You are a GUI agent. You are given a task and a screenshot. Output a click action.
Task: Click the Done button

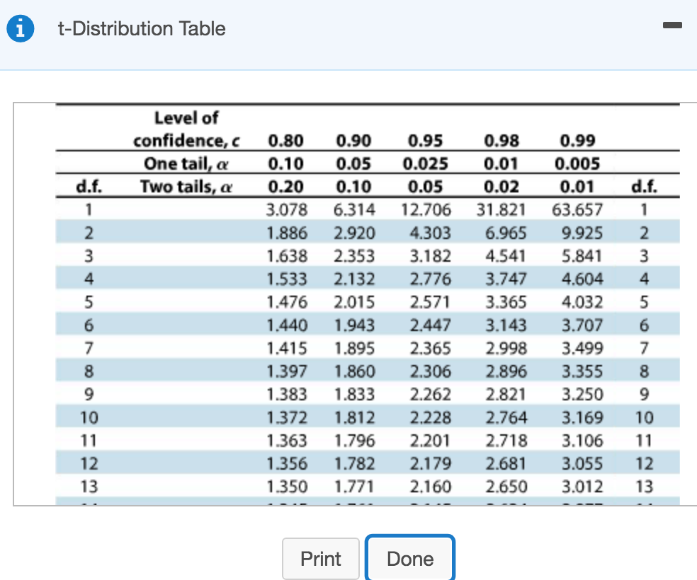(409, 559)
